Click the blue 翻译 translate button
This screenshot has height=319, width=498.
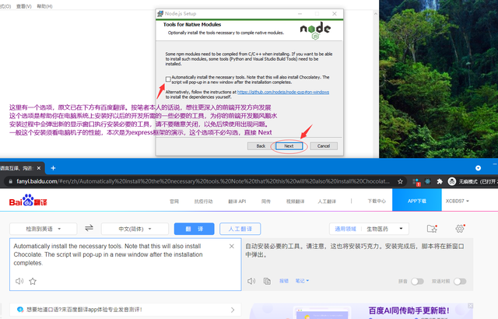click(194, 229)
